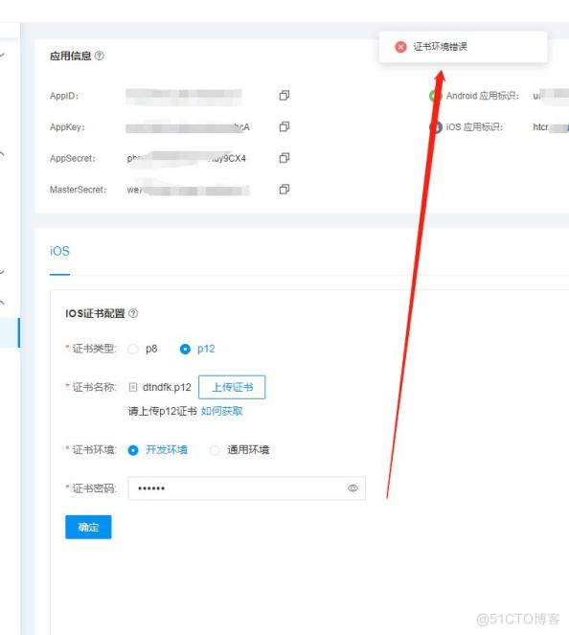Viewport: 569px width, 635px height.
Task: Copy the AppKey value
Action: [x=284, y=126]
